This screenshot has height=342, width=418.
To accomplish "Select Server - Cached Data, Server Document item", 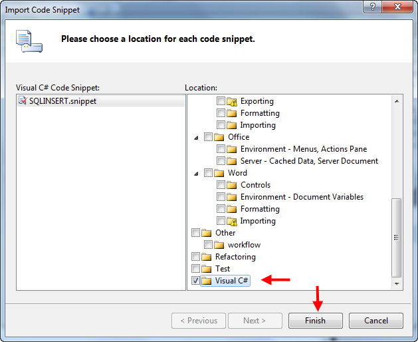I will coord(309,161).
